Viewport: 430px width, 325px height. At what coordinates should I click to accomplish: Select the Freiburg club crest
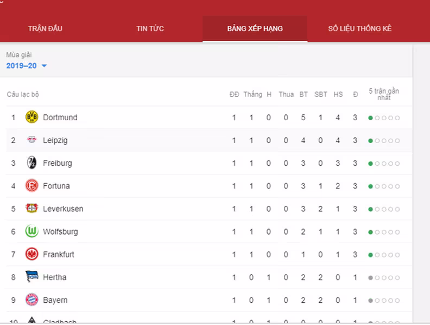32,163
